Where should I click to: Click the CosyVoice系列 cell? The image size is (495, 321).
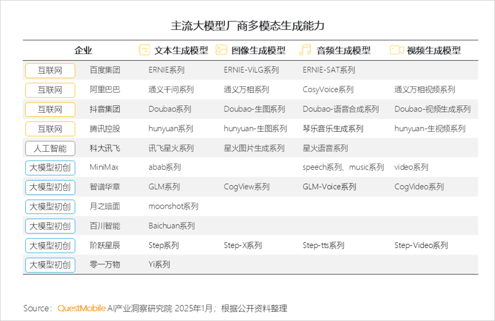(328, 90)
